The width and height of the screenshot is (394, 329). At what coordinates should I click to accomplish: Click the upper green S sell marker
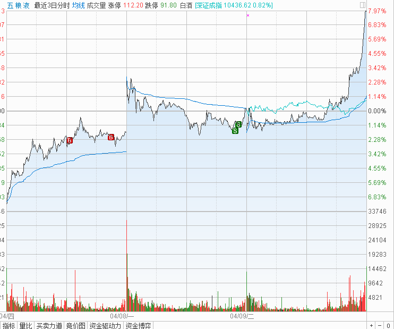pyautogui.click(x=238, y=124)
